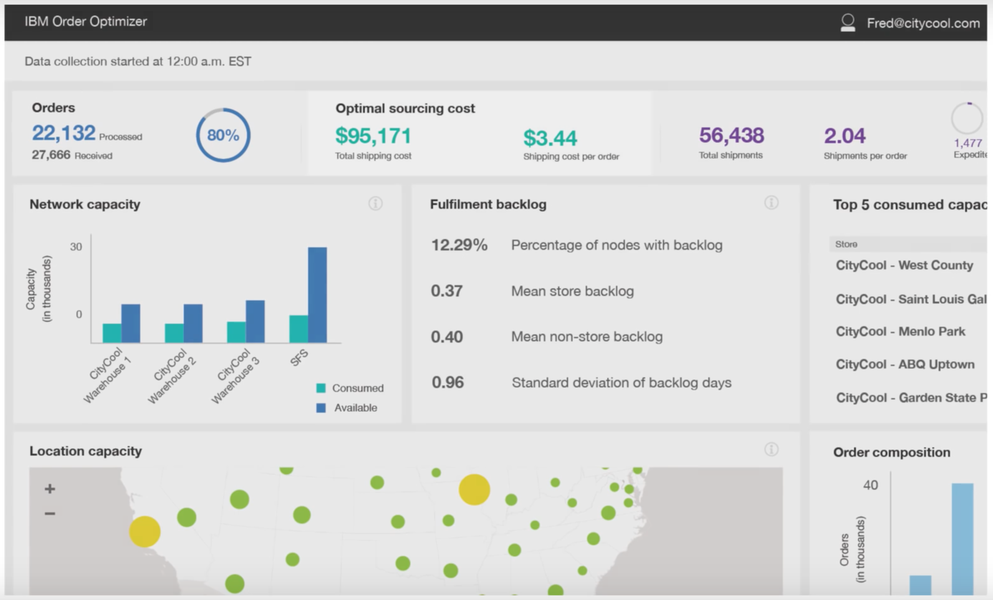Zoom in on the map with plus
This screenshot has height=600, width=993.
click(50, 488)
